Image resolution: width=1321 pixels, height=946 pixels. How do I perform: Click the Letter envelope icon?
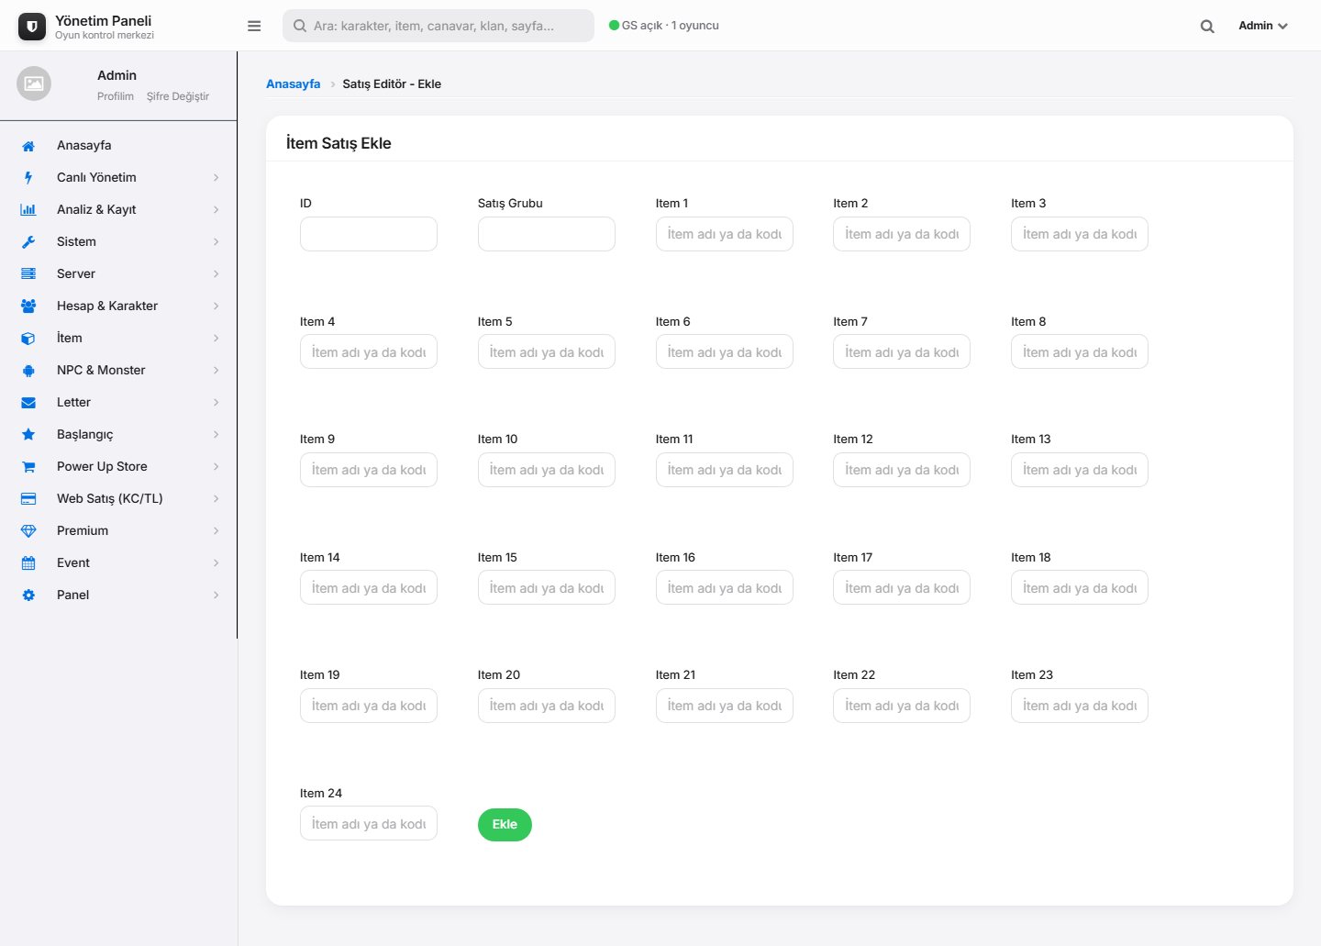[x=28, y=403]
